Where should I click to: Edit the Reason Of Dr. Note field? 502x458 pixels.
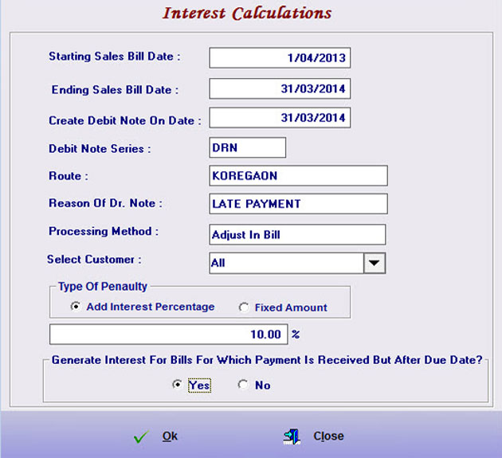[x=298, y=204]
